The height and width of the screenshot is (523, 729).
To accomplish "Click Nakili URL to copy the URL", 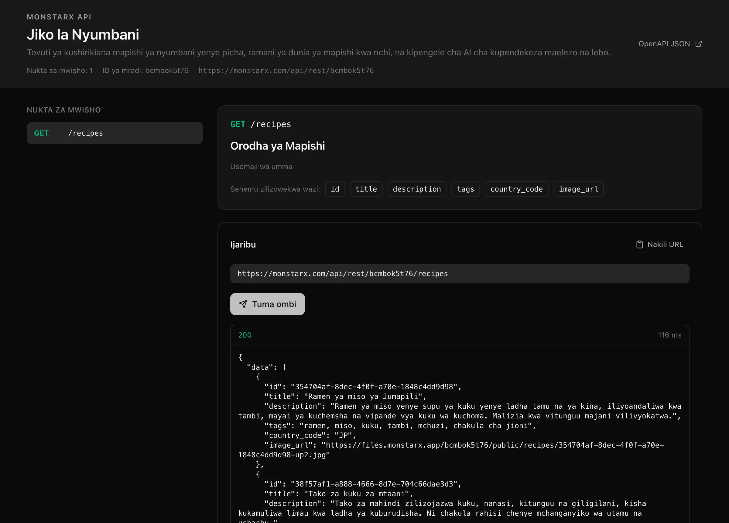I will pos(659,244).
